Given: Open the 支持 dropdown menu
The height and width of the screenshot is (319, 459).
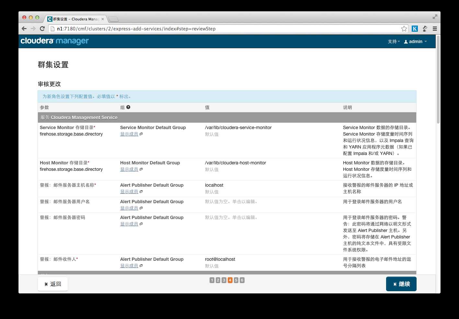Looking at the screenshot, I should 394,41.
